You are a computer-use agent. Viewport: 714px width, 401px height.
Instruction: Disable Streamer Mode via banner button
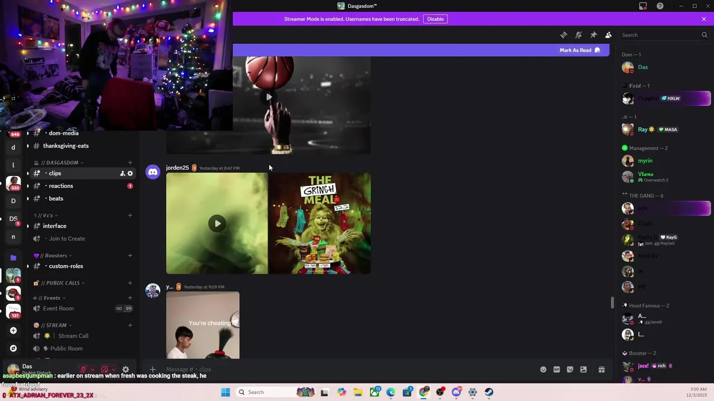[x=435, y=19]
